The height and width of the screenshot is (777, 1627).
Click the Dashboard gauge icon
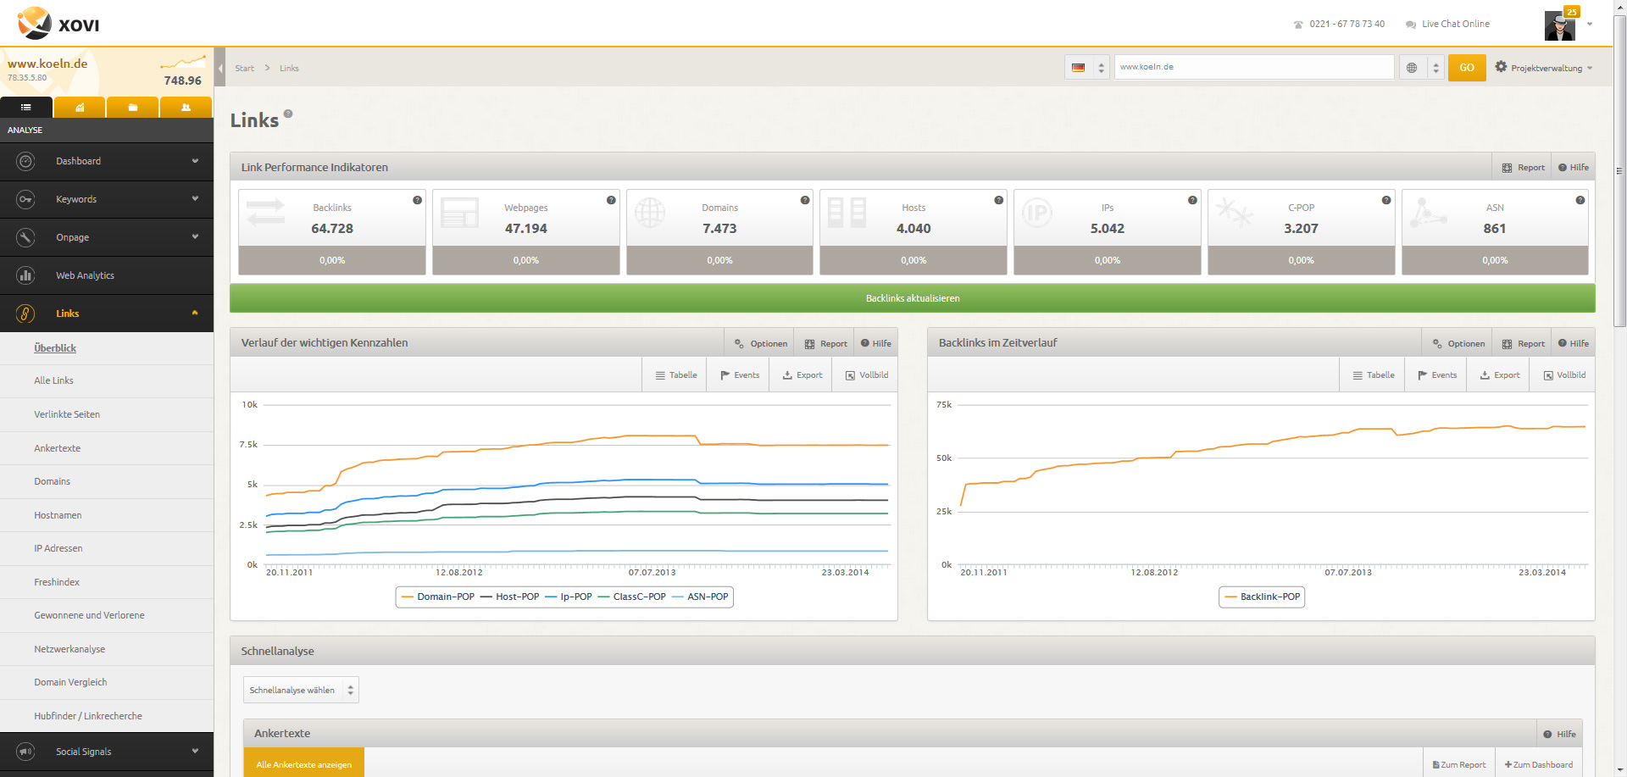click(x=25, y=161)
